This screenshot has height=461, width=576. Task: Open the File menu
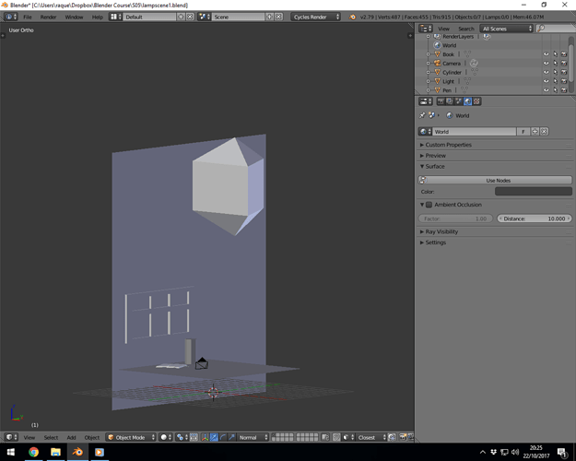28,17
